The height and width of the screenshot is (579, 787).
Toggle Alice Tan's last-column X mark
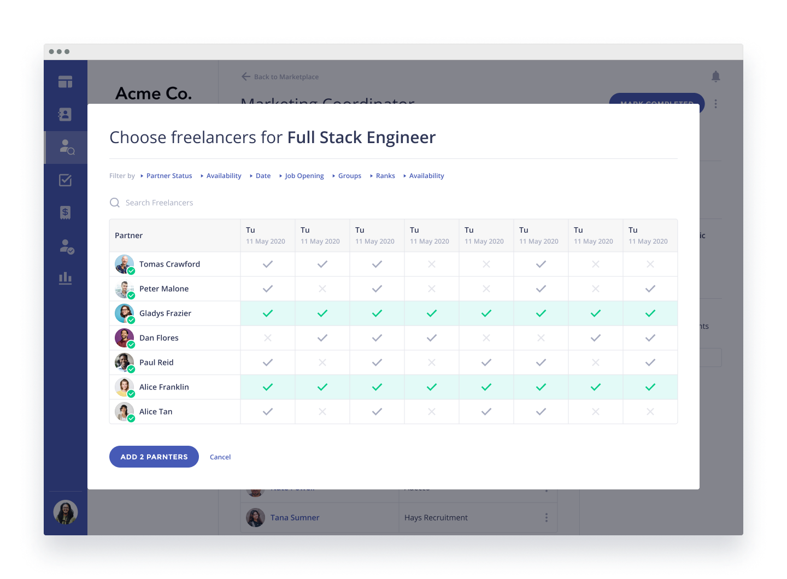click(x=650, y=412)
